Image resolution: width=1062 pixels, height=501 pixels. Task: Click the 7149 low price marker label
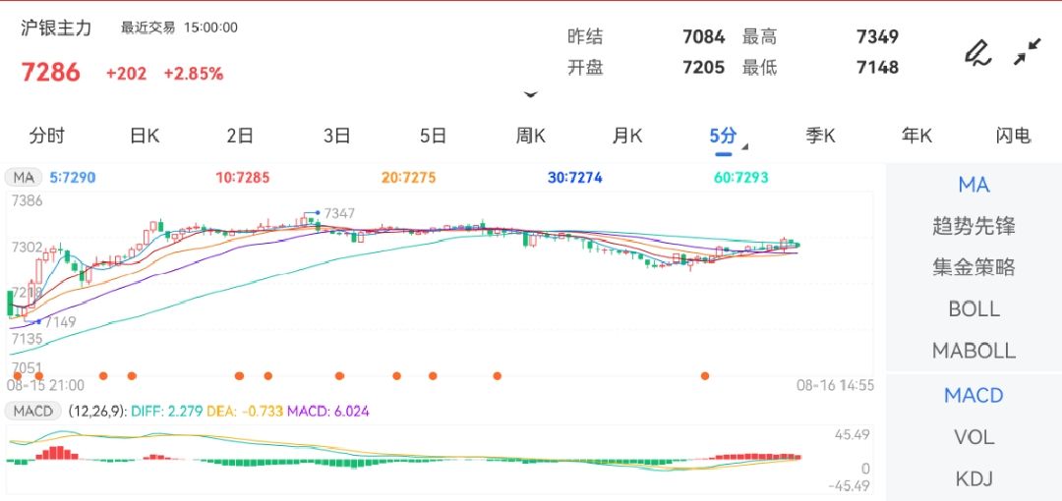point(60,322)
